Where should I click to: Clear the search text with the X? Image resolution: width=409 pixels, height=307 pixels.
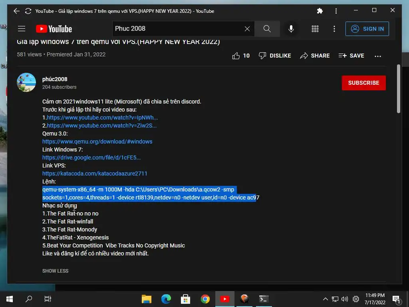(247, 29)
